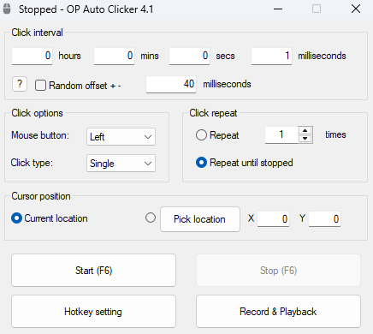Click the Start (F6) button

(x=93, y=271)
